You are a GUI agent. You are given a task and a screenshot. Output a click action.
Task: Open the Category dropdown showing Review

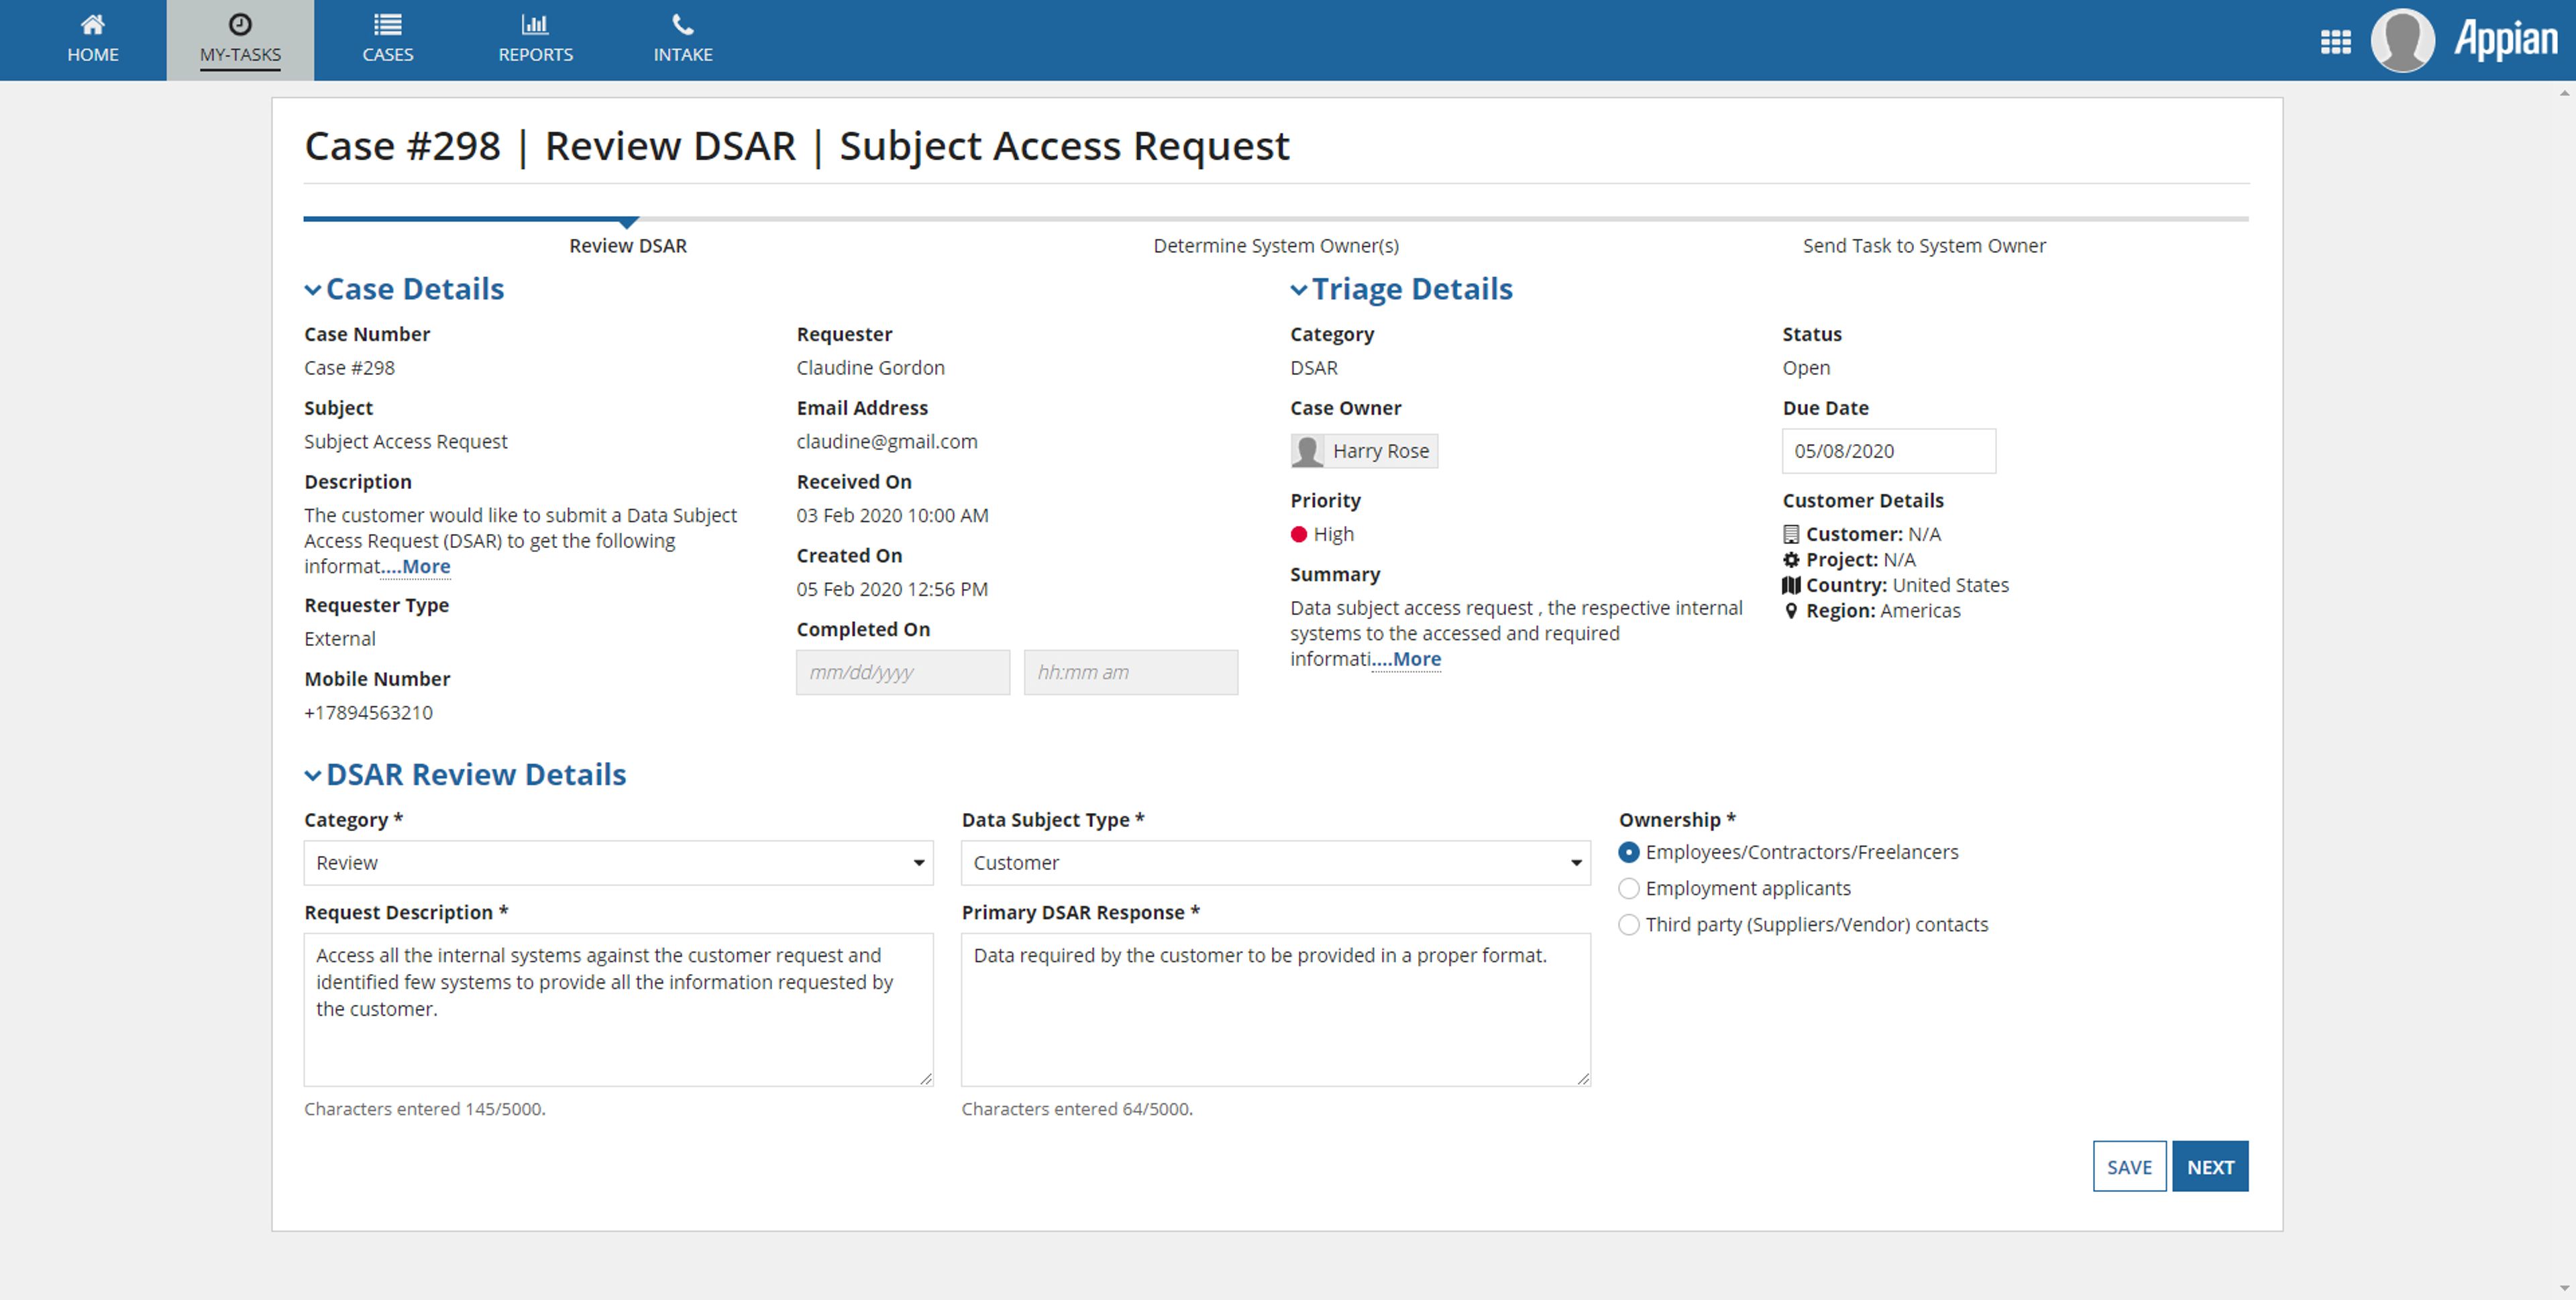[618, 863]
